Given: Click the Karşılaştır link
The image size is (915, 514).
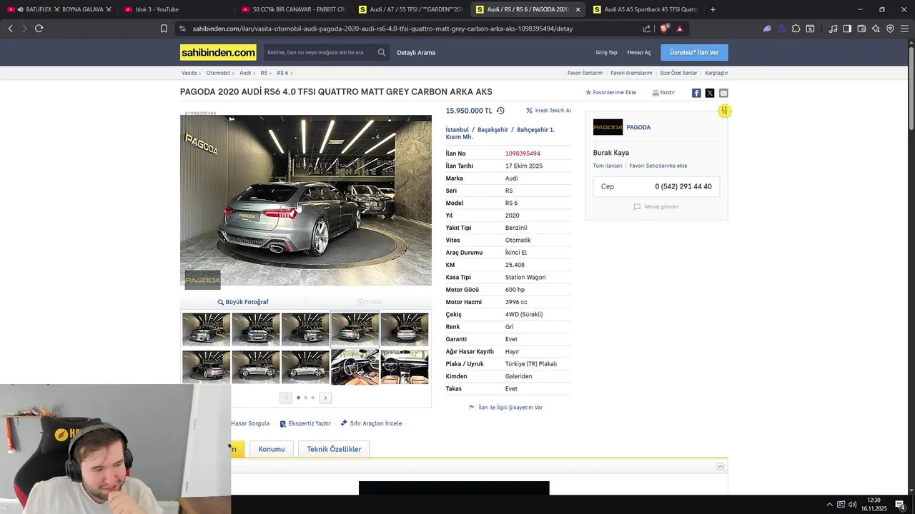Looking at the screenshot, I should (716, 73).
